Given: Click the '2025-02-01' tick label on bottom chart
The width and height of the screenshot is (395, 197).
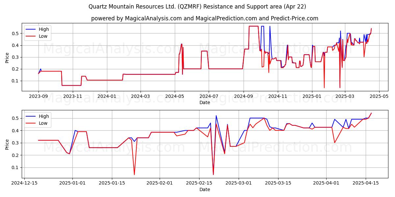Looking at the screenshot, I should coord(160,184).
